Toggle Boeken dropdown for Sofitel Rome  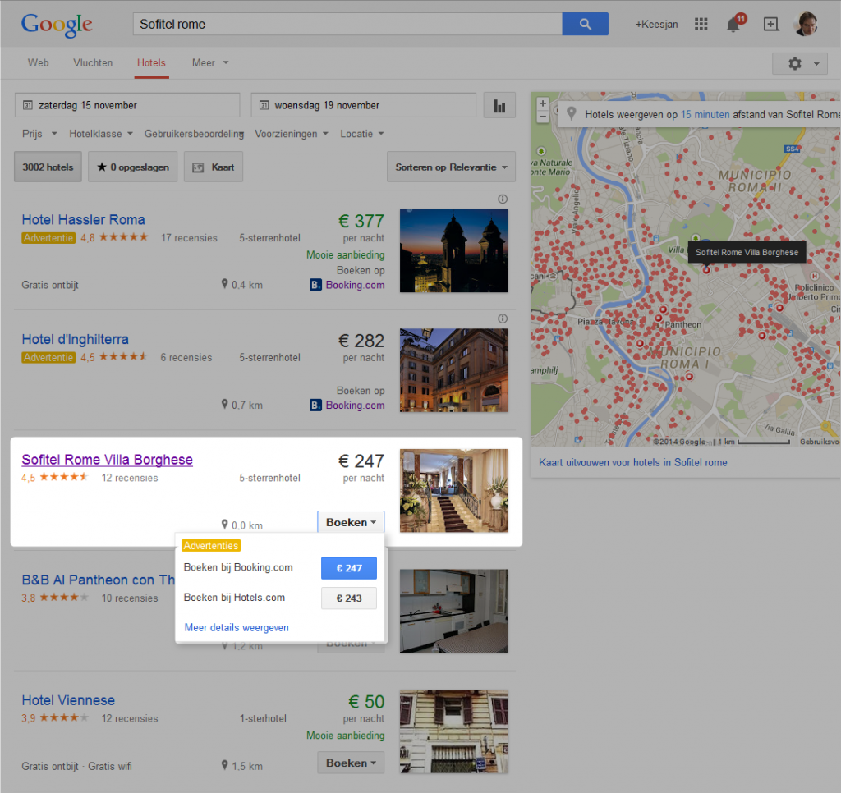coord(351,522)
